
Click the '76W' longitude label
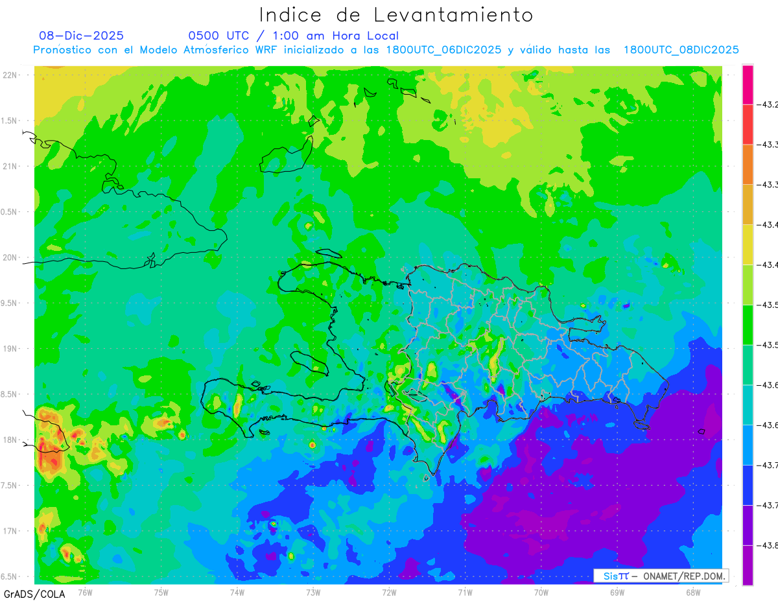tap(85, 593)
